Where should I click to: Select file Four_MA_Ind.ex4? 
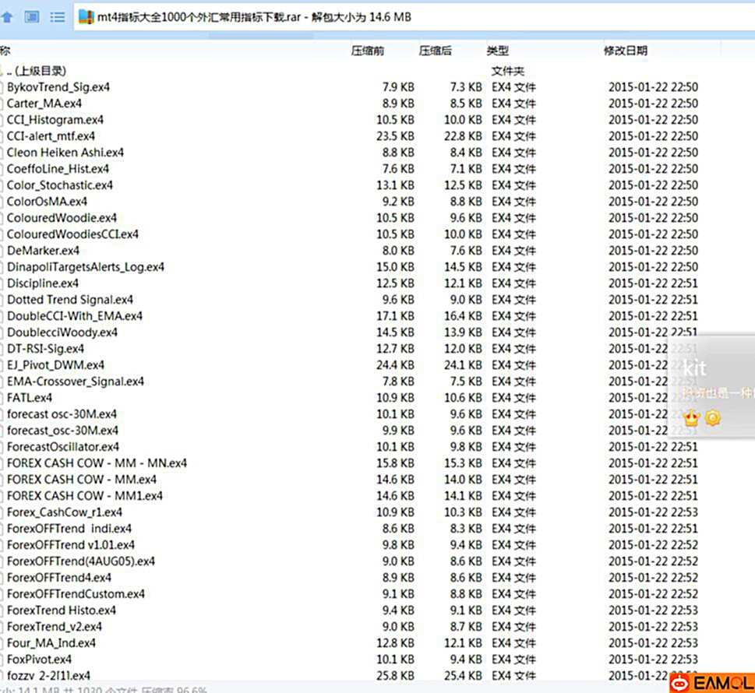click(51, 643)
